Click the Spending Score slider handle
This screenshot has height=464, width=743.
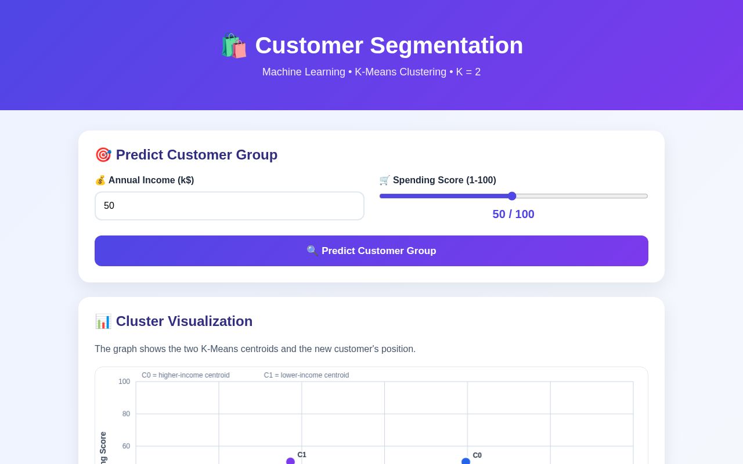(x=512, y=196)
